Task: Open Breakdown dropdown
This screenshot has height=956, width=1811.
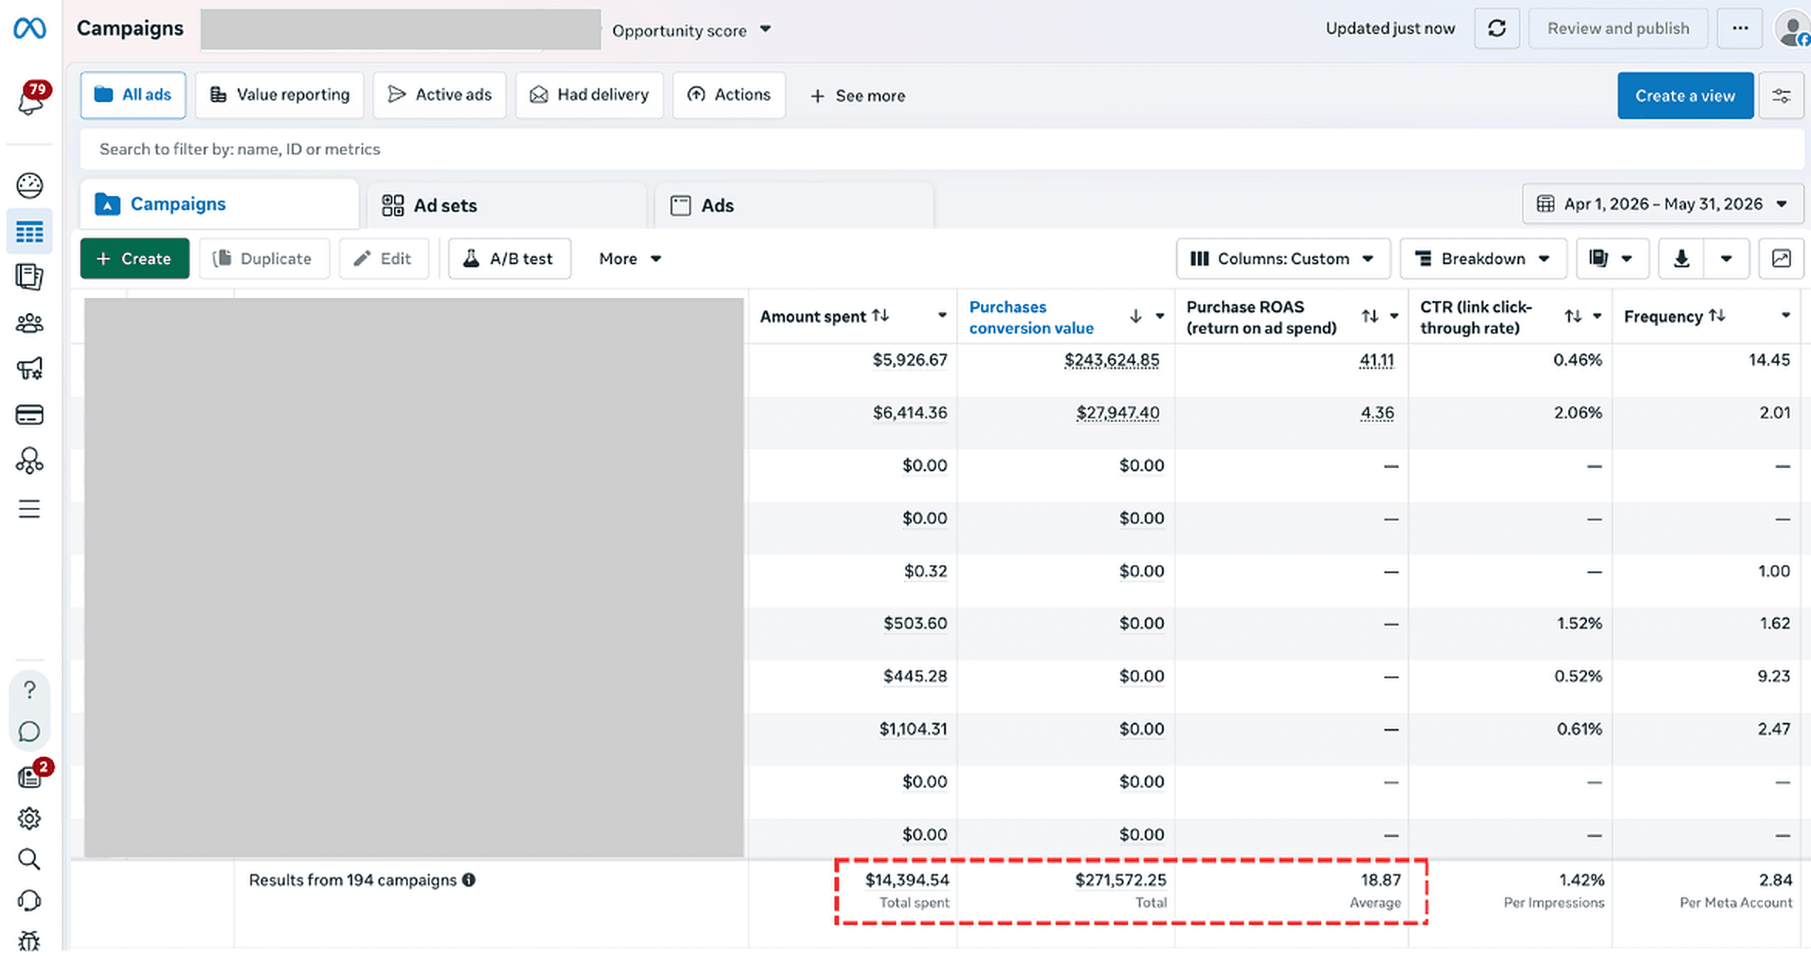Action: tap(1483, 259)
